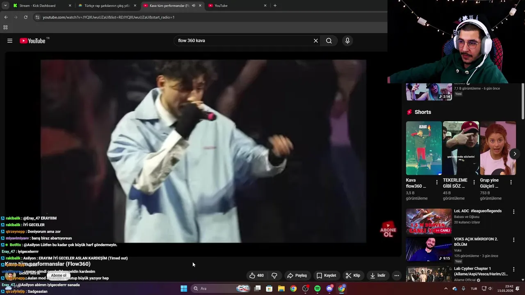Focus the URL address bar
The height and width of the screenshot is (295, 525).
pyautogui.click(x=209, y=17)
